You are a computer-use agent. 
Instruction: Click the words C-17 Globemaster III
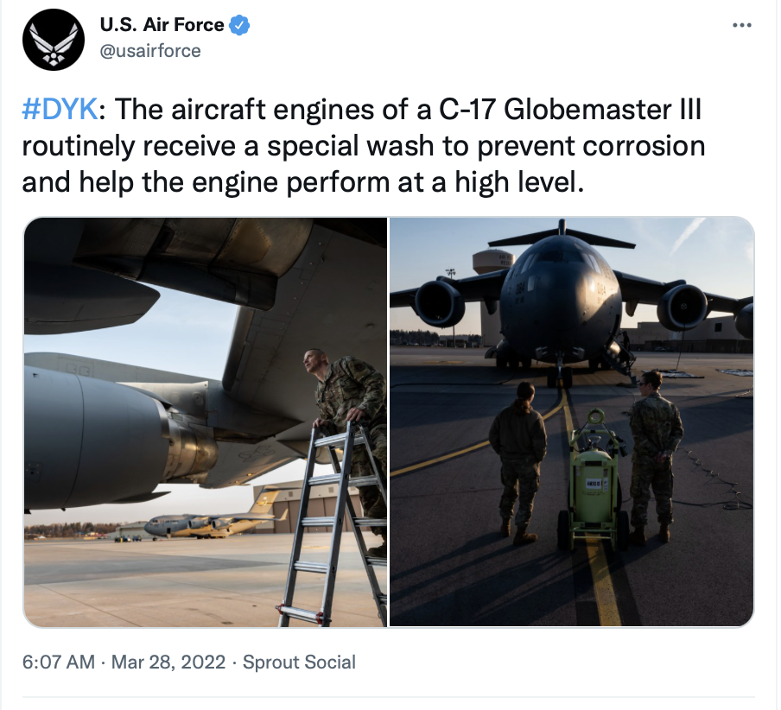pos(570,109)
